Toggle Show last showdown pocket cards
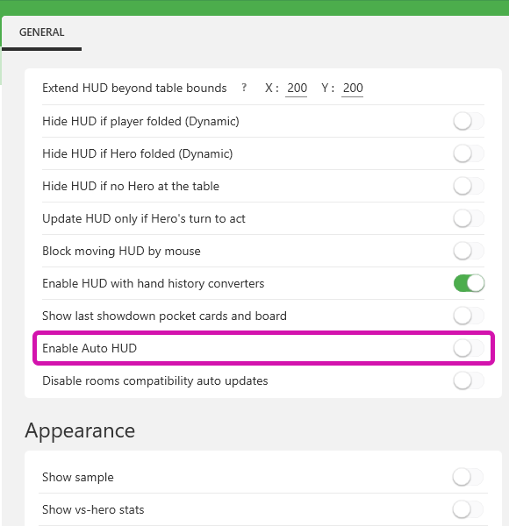The height and width of the screenshot is (526, 509). 469,316
